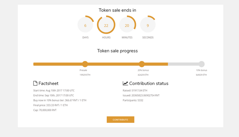Click the Cap: 70,000,000 RVT line
239x137 pixels.
click(45, 110)
